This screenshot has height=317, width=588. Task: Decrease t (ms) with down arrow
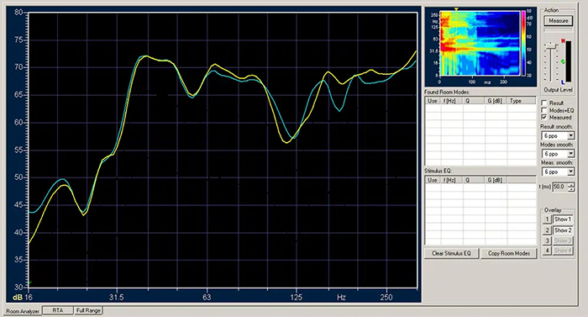571,189
